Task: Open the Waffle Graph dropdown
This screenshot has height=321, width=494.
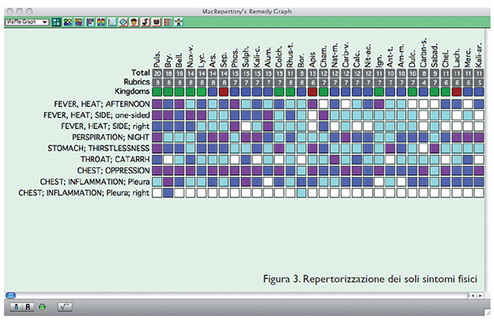Action: [x=27, y=22]
